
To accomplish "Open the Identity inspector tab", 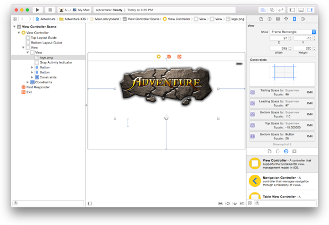I will click(278, 19).
